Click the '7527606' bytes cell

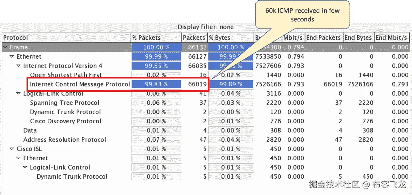[x=268, y=66]
